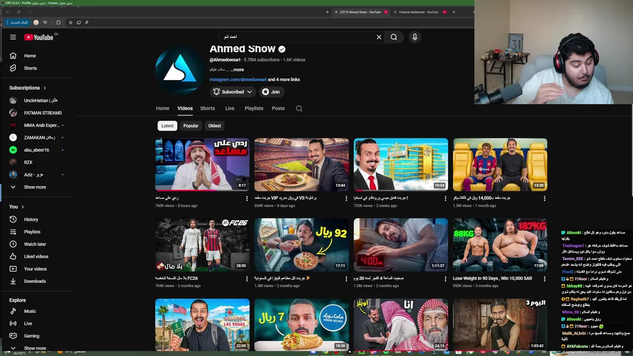Close the Ahmed Show browser tab
This screenshot has width=633, height=356.
[336, 12]
